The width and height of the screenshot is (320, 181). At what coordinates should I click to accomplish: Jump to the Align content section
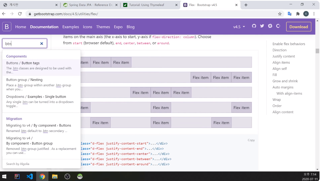pos(283,112)
